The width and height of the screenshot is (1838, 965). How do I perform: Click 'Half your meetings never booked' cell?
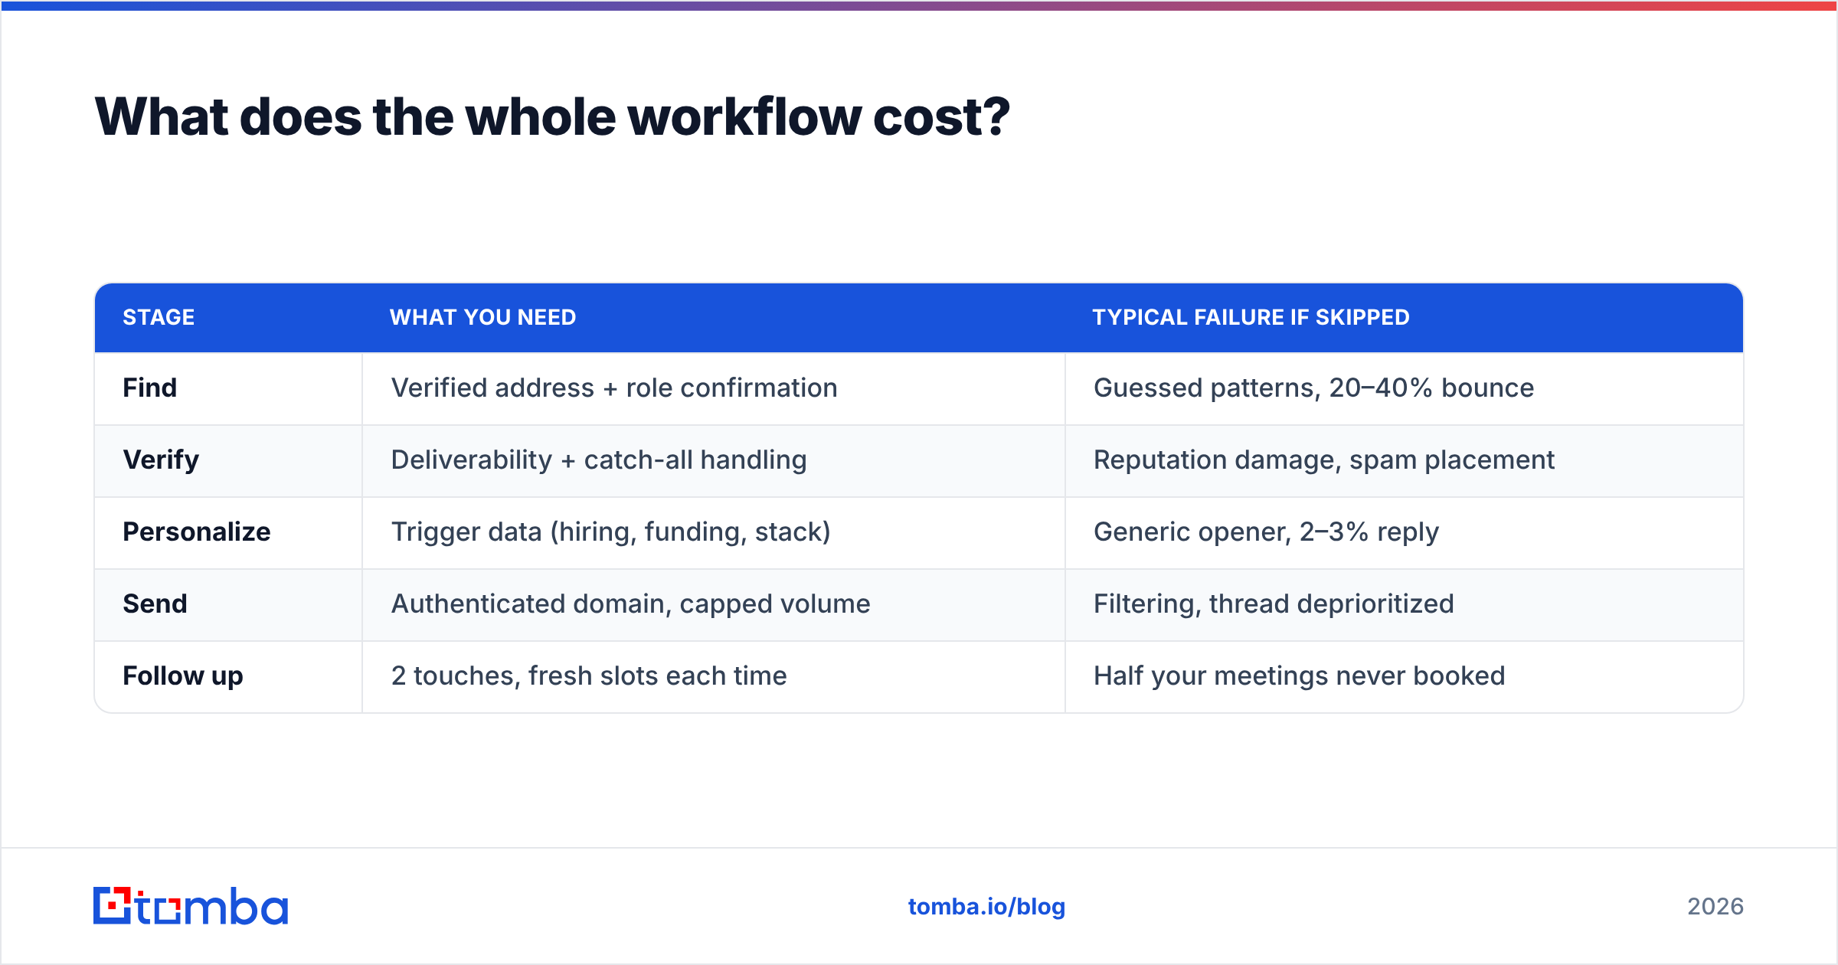(1405, 676)
